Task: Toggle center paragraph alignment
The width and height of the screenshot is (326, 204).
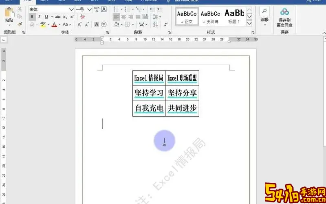Action: (123, 17)
